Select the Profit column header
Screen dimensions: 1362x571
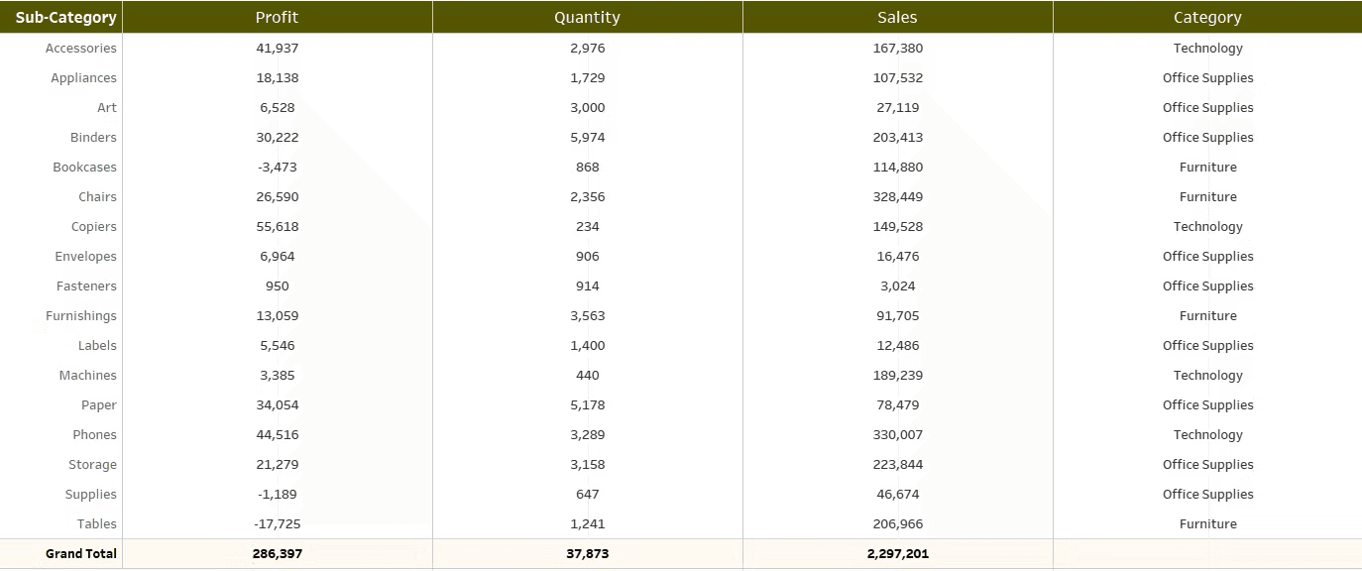tap(278, 17)
